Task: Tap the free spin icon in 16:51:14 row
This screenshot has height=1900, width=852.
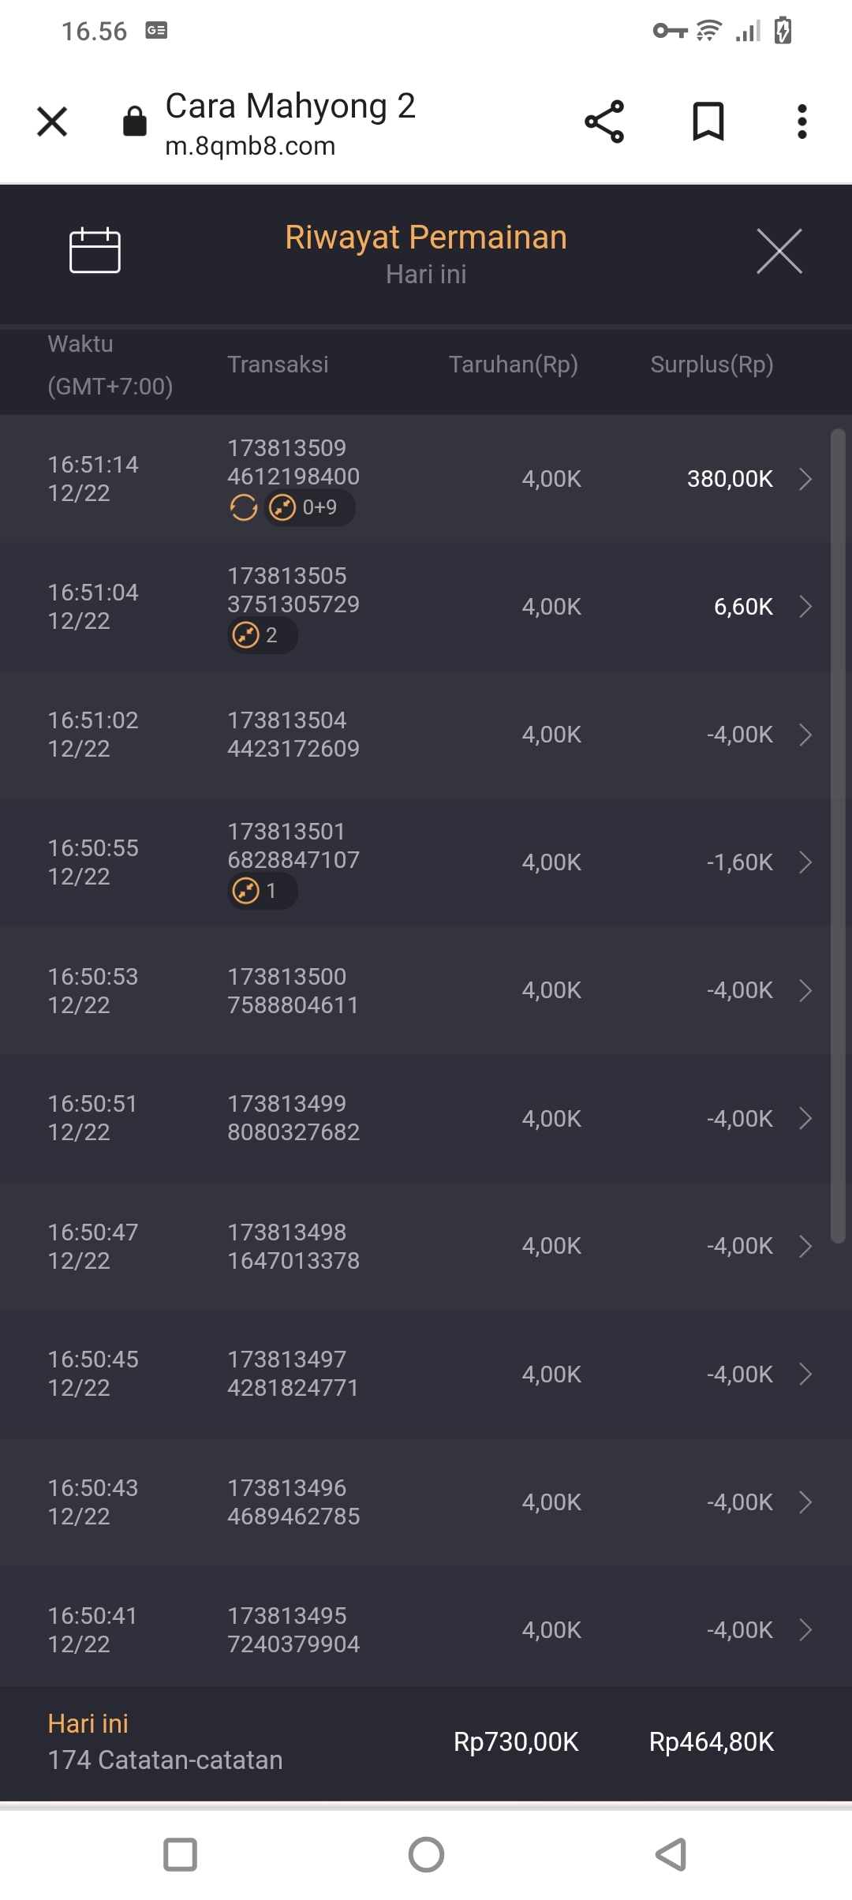Action: (x=244, y=507)
